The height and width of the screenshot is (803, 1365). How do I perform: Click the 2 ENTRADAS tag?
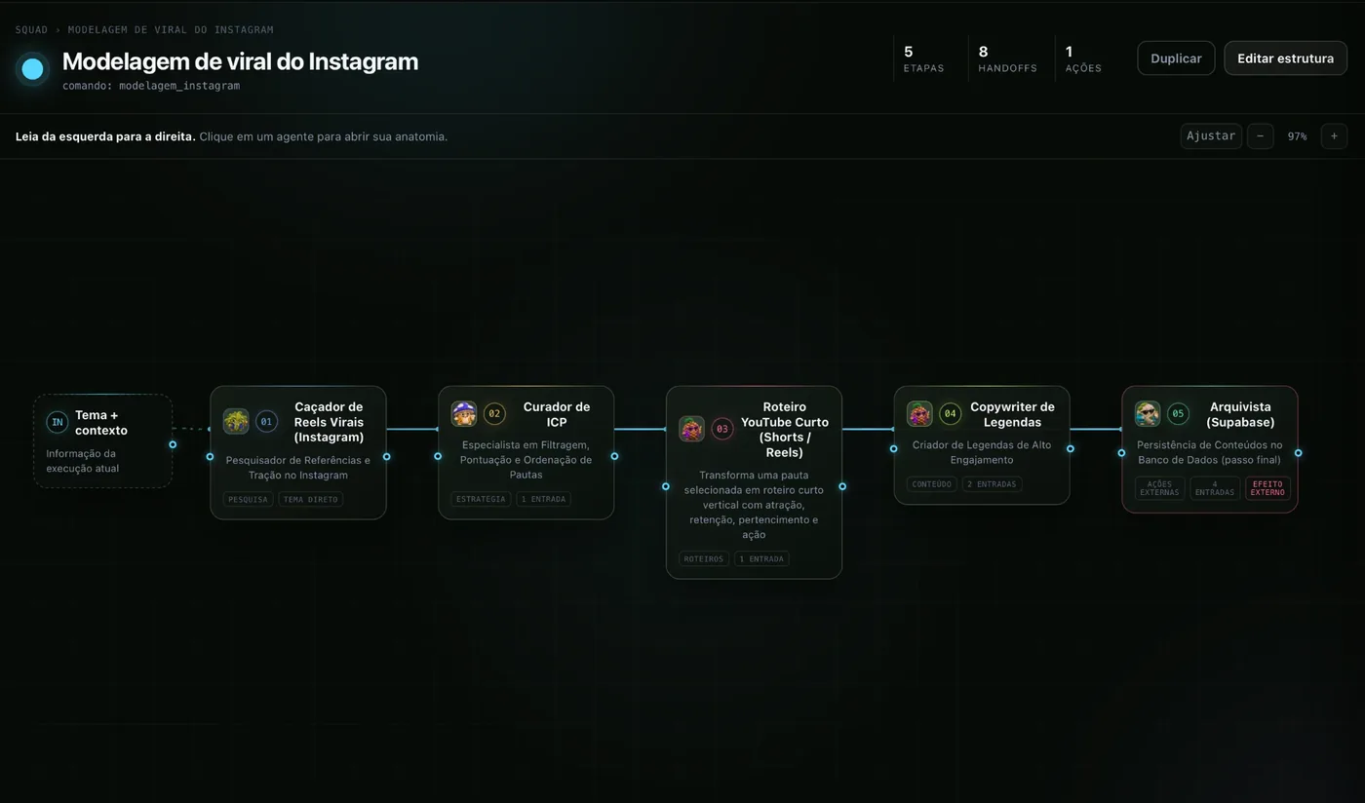[x=992, y=484]
